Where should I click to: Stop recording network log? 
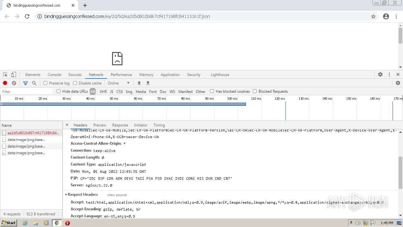[5, 83]
